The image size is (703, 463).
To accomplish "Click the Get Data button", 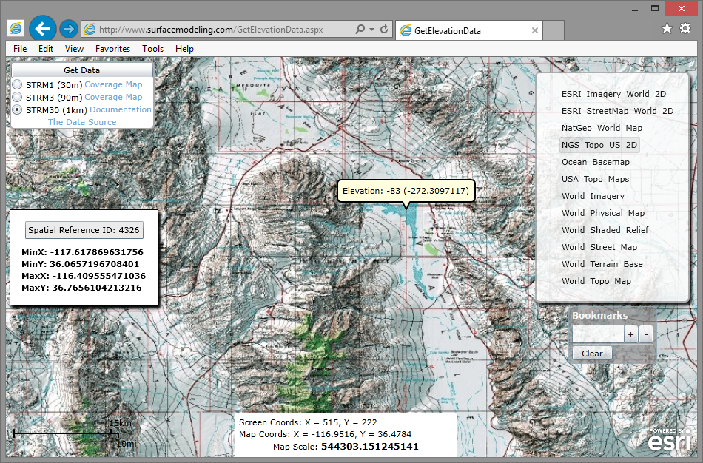I will [x=81, y=70].
